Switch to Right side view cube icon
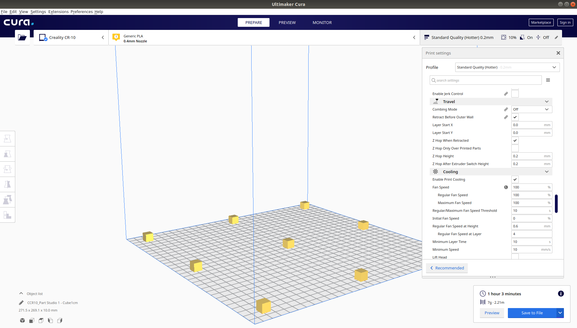The height and width of the screenshot is (328, 577). click(60, 321)
